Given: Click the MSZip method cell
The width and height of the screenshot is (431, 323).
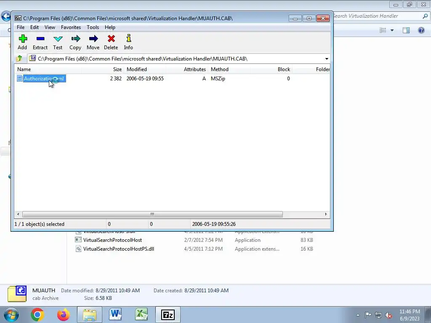Looking at the screenshot, I should [218, 79].
